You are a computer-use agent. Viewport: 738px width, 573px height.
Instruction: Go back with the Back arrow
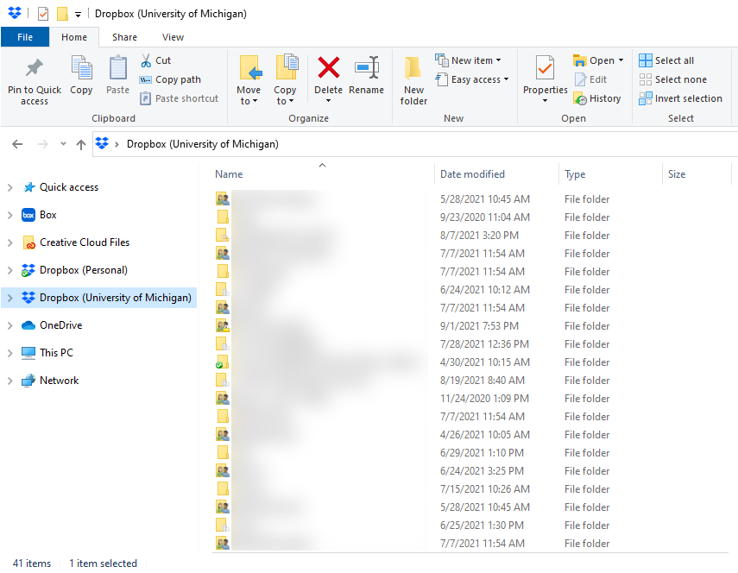pos(17,144)
